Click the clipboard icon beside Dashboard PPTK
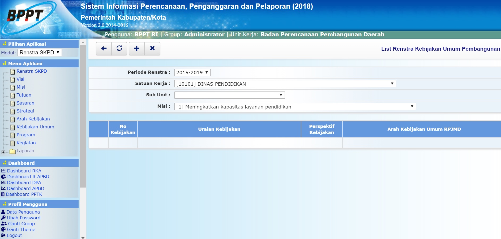501x239 pixels. 3,194
